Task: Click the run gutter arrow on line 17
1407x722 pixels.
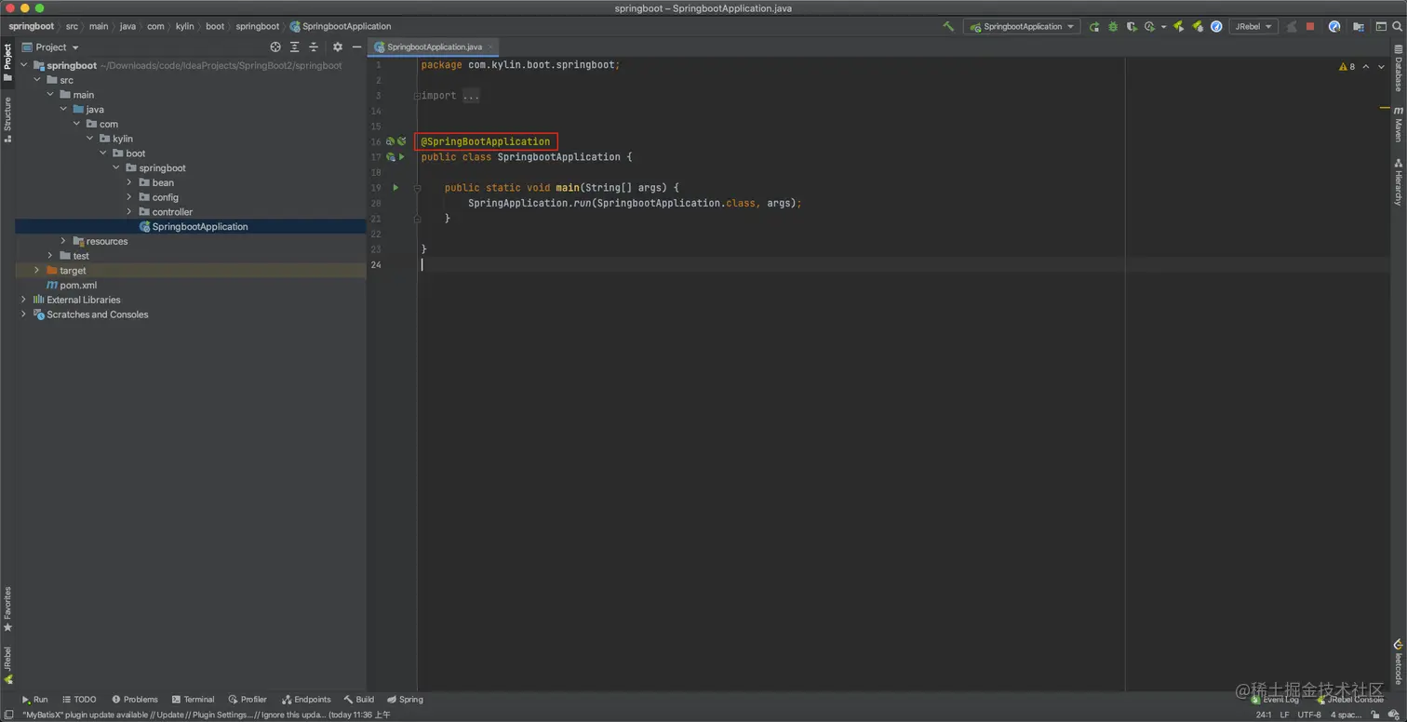Action: 402,157
